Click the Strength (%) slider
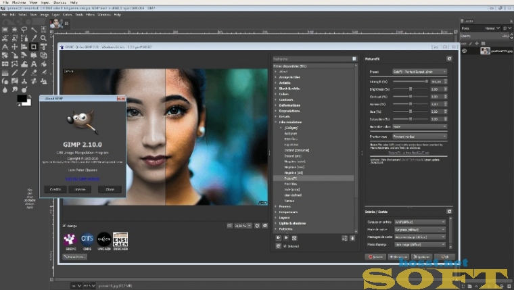The width and height of the screenshot is (514, 290). tap(411, 81)
